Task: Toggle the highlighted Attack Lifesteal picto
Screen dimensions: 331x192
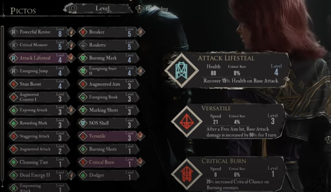Action: click(39, 58)
